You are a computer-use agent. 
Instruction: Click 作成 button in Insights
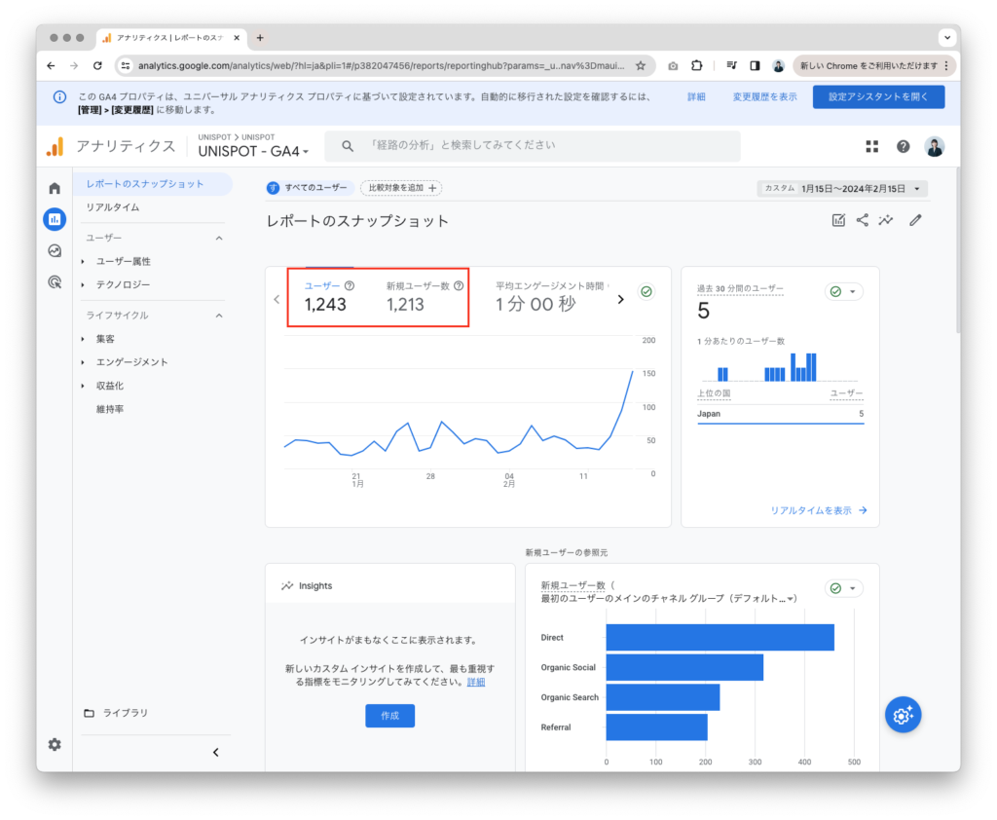coord(389,716)
